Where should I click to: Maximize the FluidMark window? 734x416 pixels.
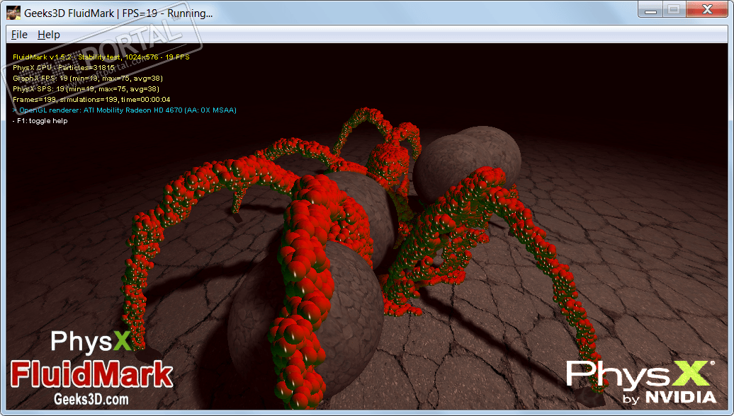pos(674,9)
